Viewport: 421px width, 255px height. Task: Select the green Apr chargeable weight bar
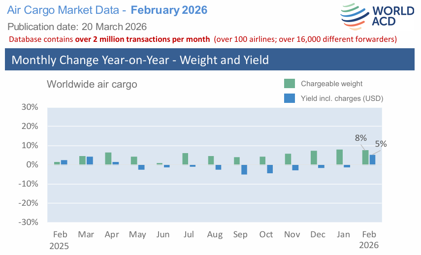tap(108, 159)
